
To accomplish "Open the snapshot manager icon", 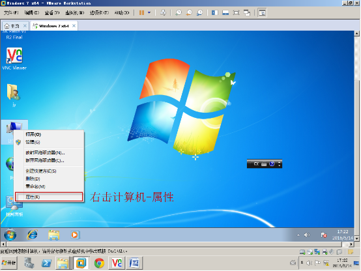I will (199, 12).
